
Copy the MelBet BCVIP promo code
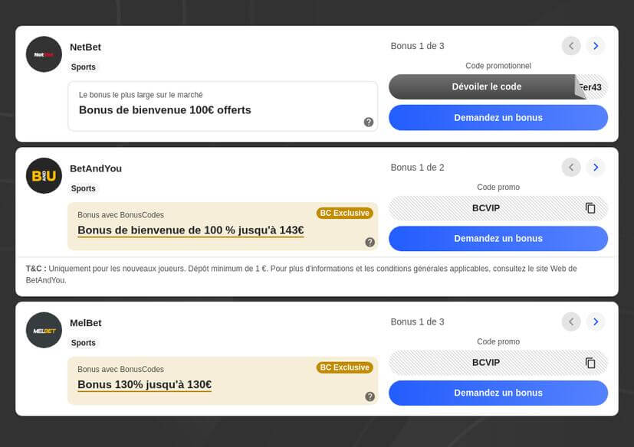590,362
